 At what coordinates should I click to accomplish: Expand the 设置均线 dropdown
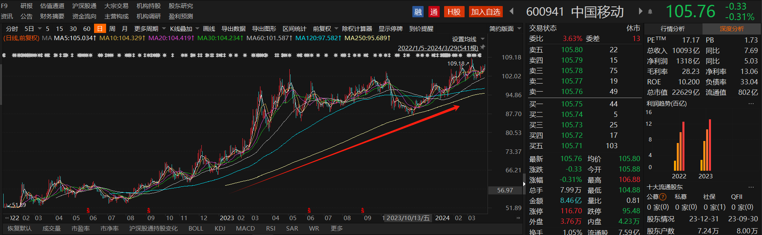pos(483,39)
